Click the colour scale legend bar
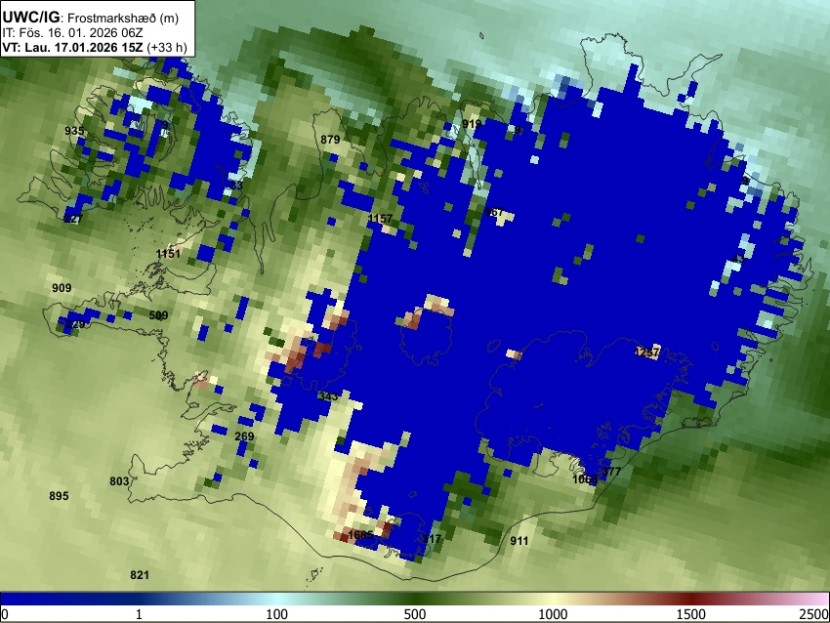The width and height of the screenshot is (830, 623). click(415, 599)
